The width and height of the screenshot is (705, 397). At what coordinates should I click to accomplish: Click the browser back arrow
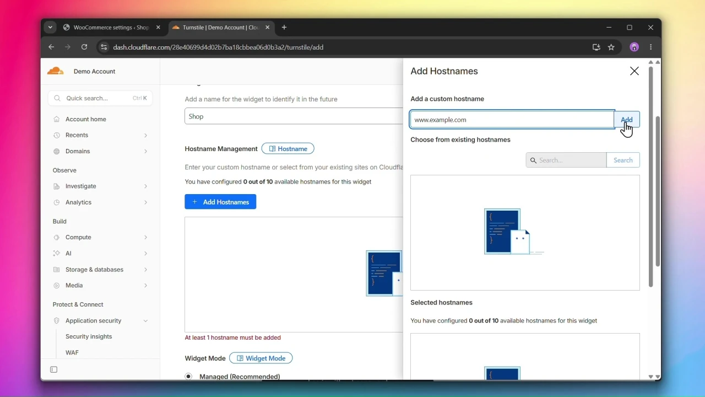51,47
